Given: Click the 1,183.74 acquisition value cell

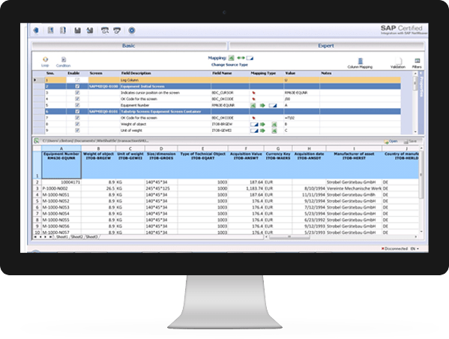Looking at the screenshot, I should pyautogui.click(x=246, y=188).
